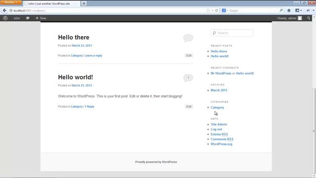Click the 1 Reply link
This screenshot has width=316, height=178.
click(89, 107)
